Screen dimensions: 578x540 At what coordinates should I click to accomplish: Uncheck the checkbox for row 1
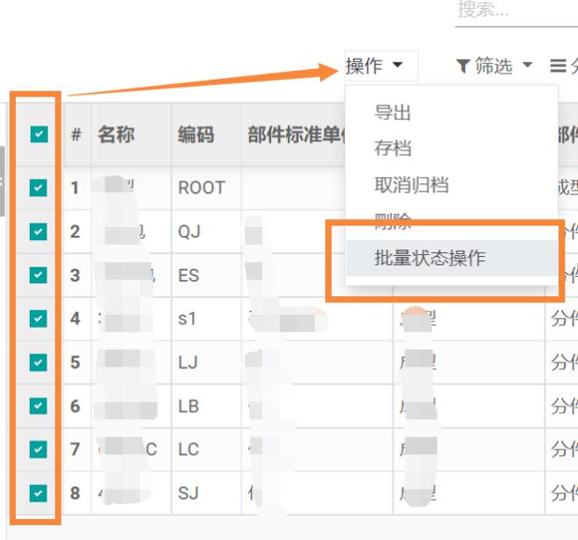(x=39, y=188)
